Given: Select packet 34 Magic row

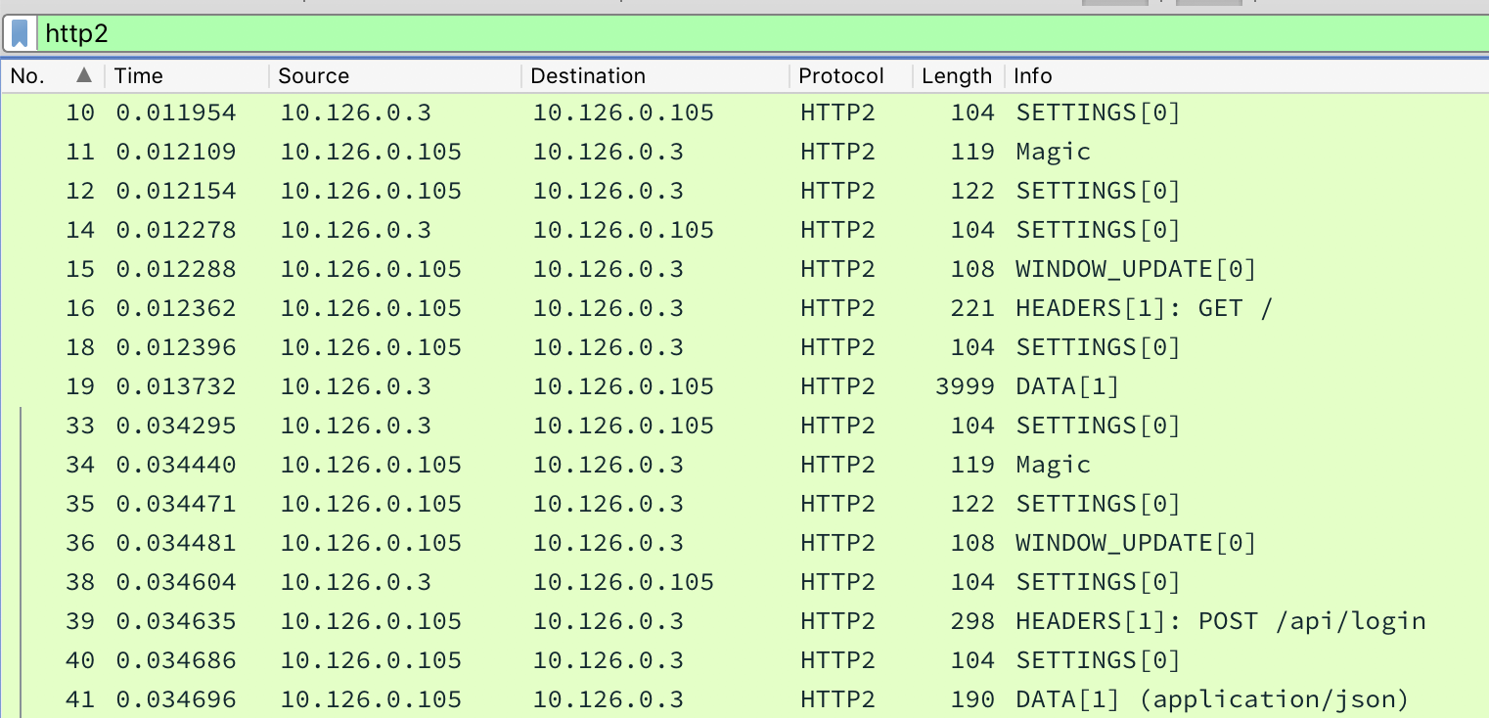Looking at the screenshot, I should click(744, 465).
